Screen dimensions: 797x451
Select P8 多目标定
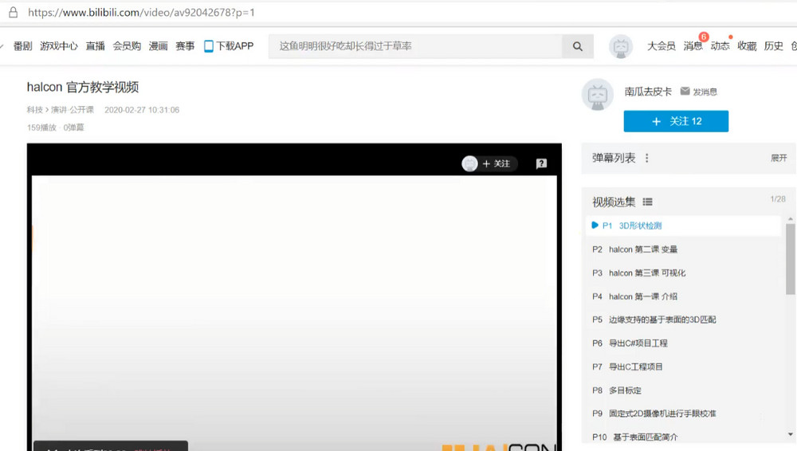click(684, 390)
